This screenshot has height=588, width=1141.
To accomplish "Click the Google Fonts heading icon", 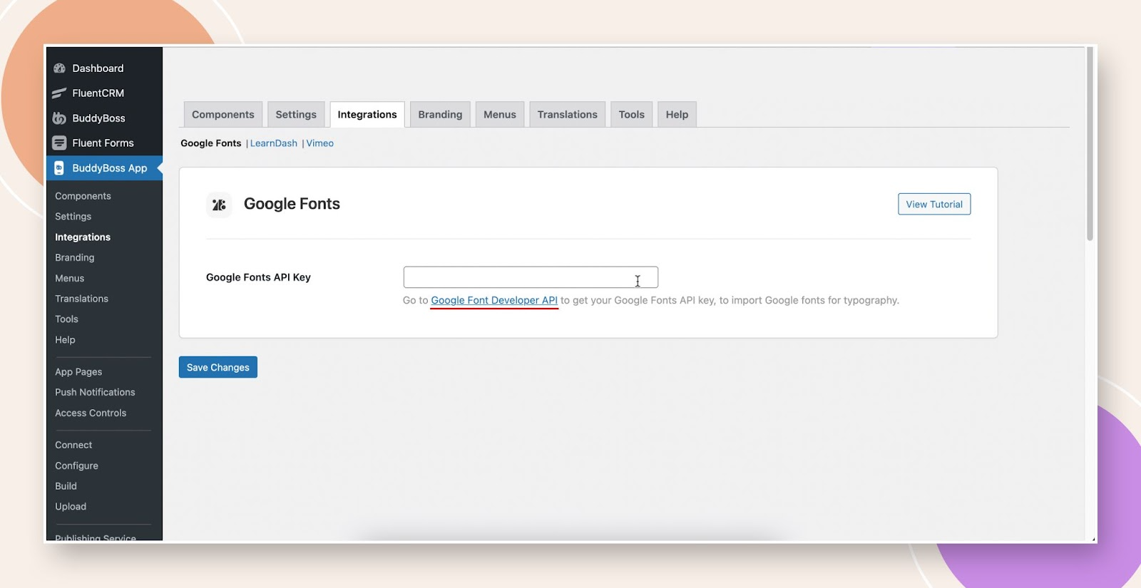I will 219,205.
